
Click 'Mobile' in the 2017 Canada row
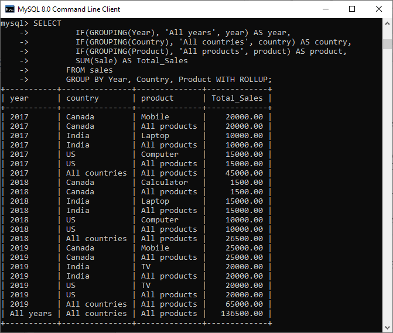click(x=155, y=117)
